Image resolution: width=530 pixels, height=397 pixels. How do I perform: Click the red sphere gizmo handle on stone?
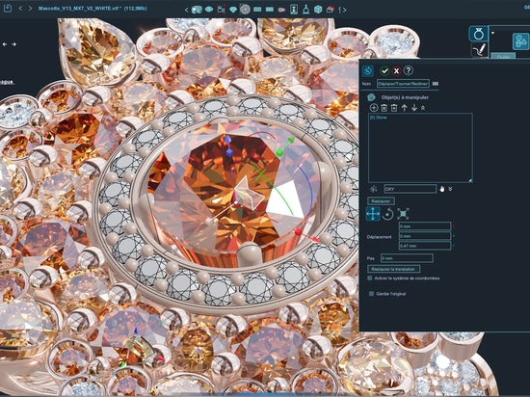[x=298, y=232]
